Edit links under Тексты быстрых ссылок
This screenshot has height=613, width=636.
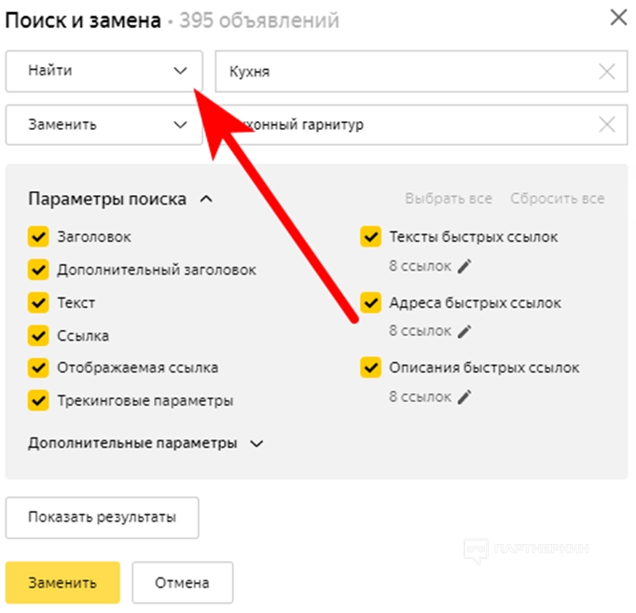[x=464, y=266]
